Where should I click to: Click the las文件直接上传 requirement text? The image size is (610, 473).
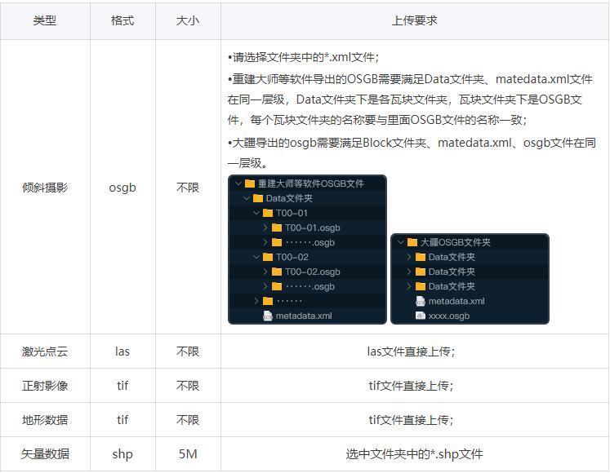point(411,351)
